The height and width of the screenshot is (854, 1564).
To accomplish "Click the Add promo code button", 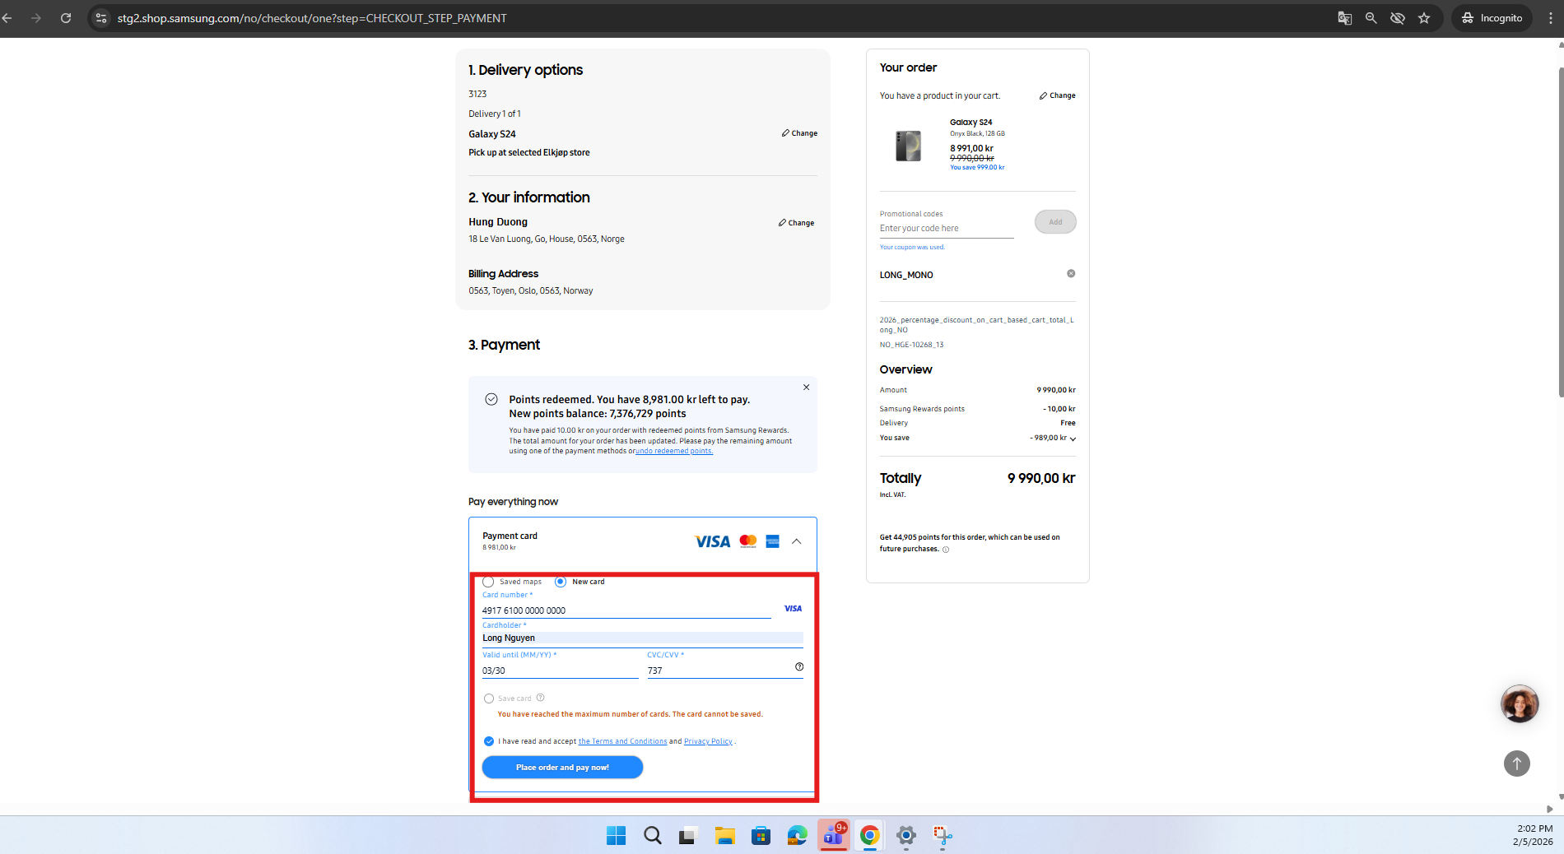I will pyautogui.click(x=1055, y=221).
